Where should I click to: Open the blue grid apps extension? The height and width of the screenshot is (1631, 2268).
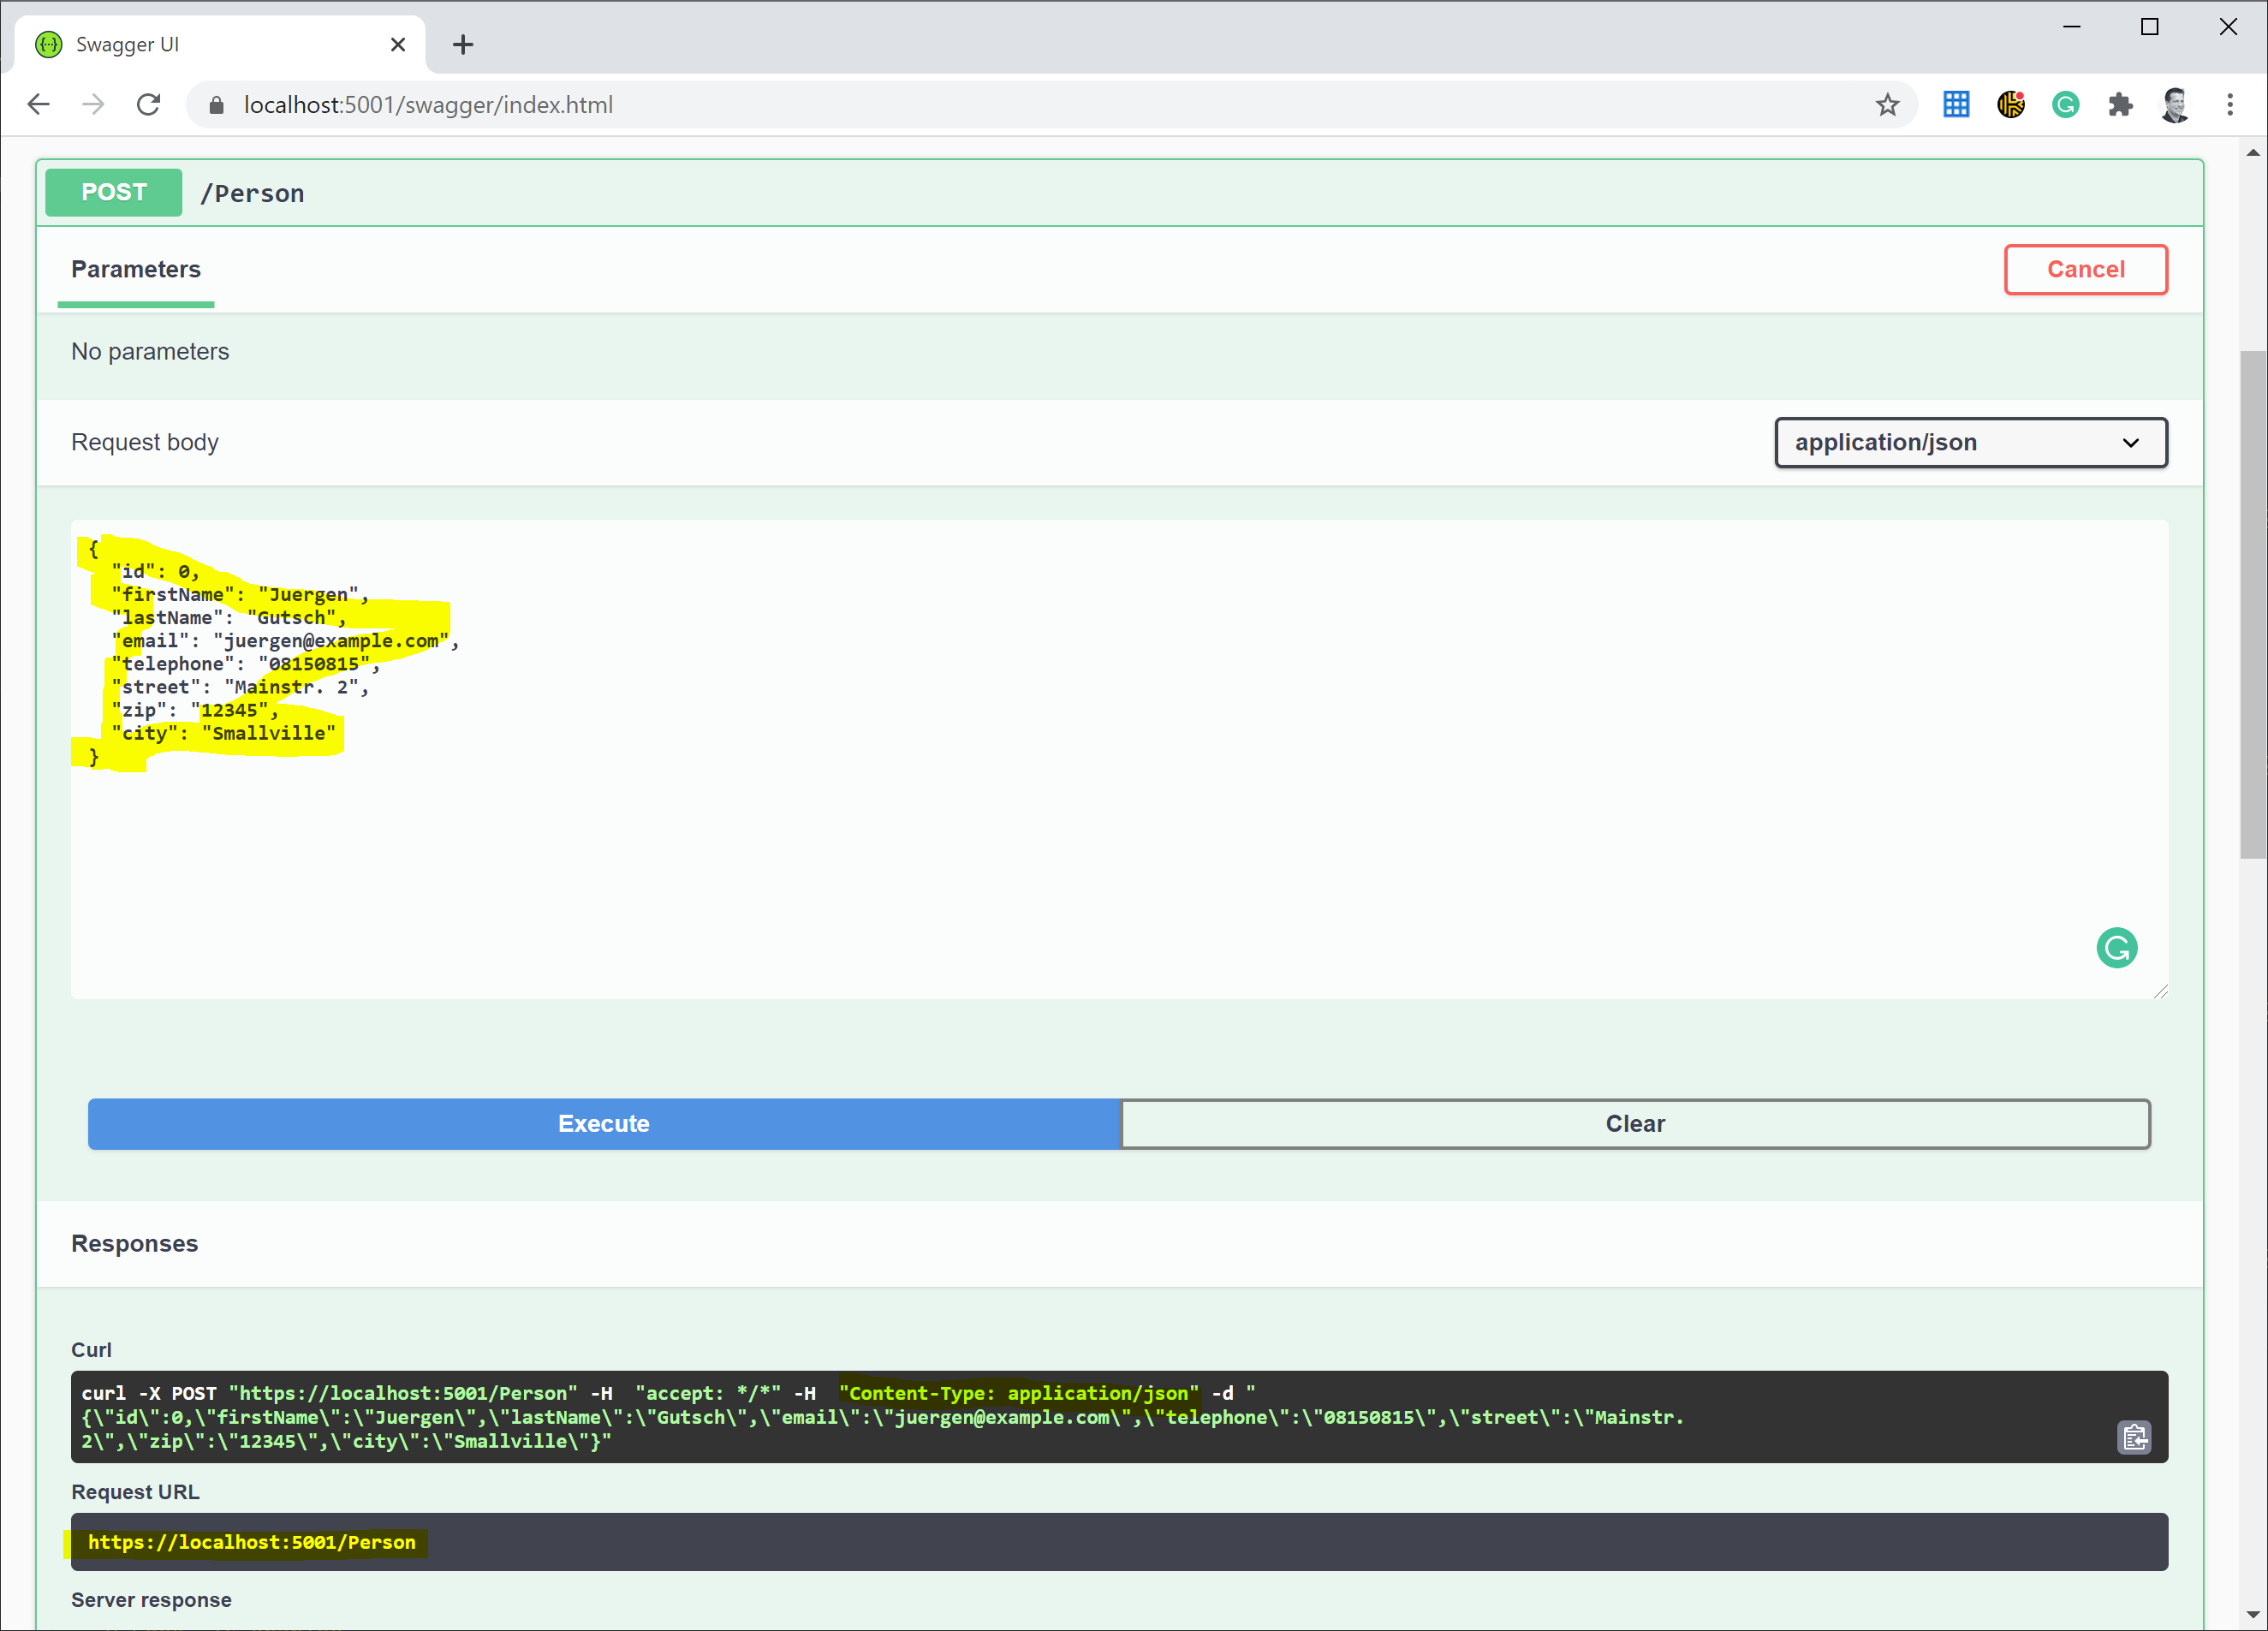1956,105
